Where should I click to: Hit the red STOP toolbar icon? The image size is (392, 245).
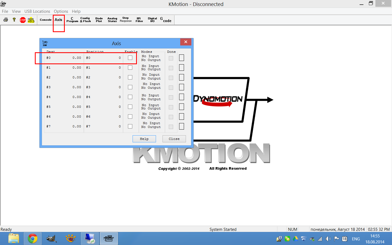tap(23, 20)
